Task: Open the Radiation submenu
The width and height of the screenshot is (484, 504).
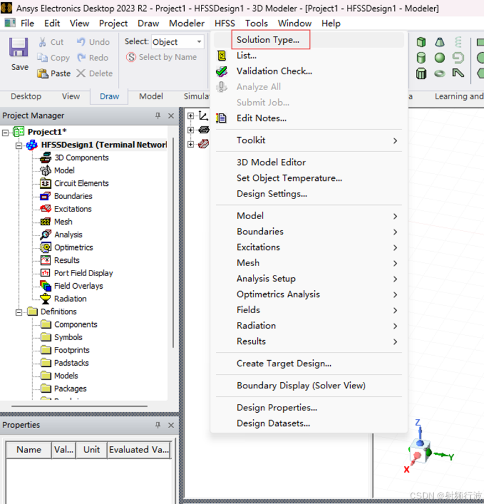Action: coord(309,326)
